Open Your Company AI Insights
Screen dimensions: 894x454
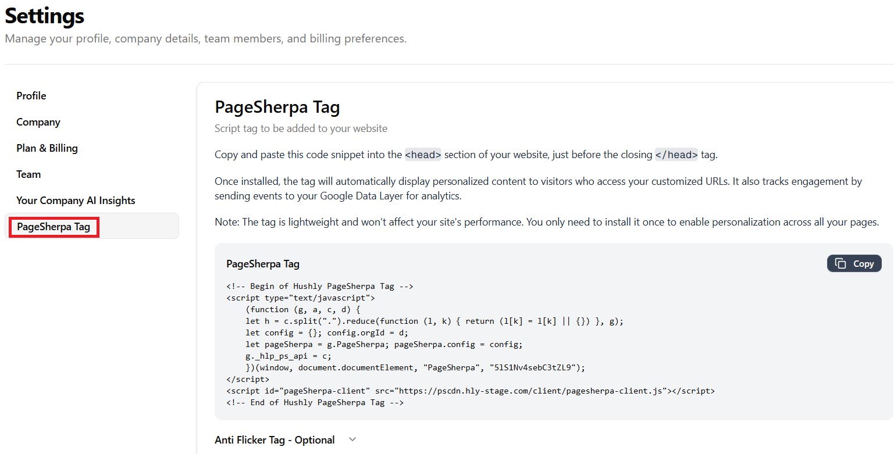click(76, 201)
